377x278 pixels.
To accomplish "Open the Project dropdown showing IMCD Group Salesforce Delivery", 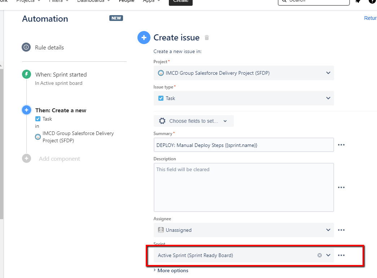I will coord(244,73).
